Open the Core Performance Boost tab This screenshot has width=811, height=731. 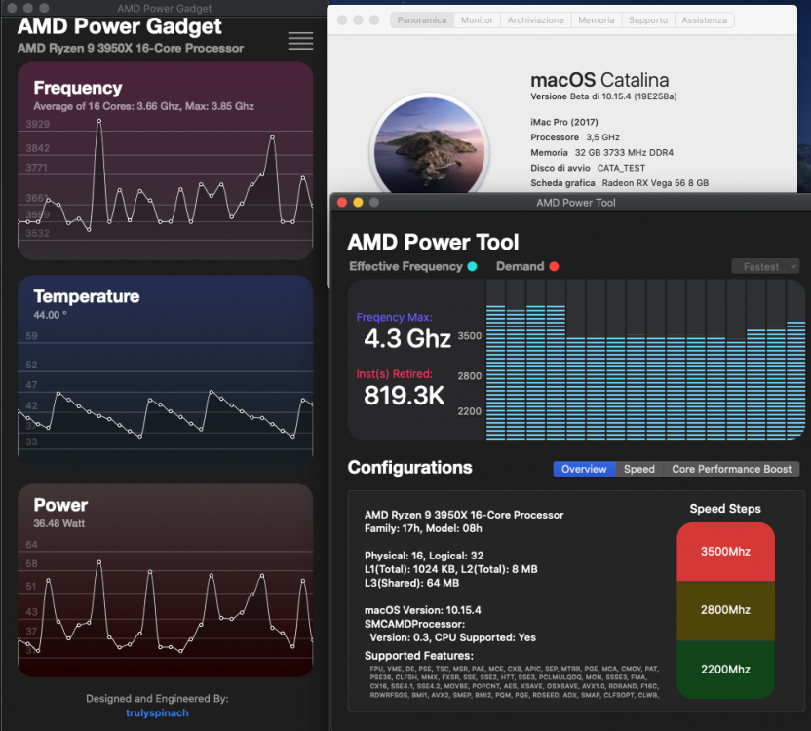coord(731,469)
